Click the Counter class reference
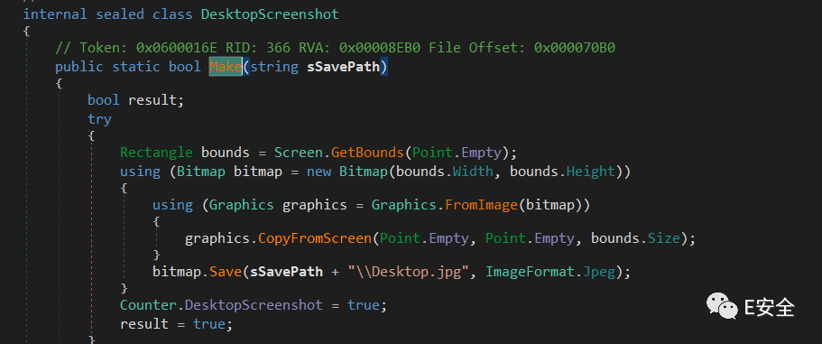This screenshot has width=822, height=344. point(148,304)
